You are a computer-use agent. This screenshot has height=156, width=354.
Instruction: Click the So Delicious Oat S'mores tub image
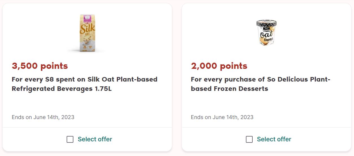click(266, 33)
